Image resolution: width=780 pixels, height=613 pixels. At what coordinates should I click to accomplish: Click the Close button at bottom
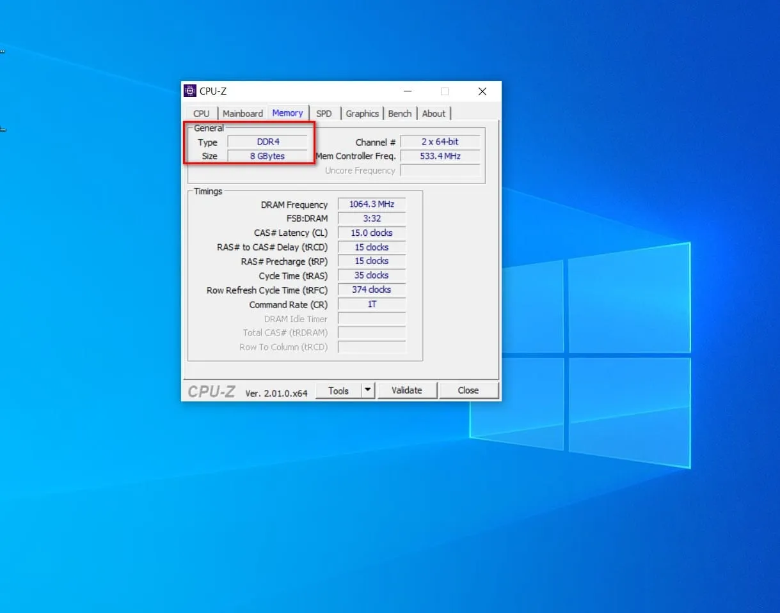(x=468, y=391)
